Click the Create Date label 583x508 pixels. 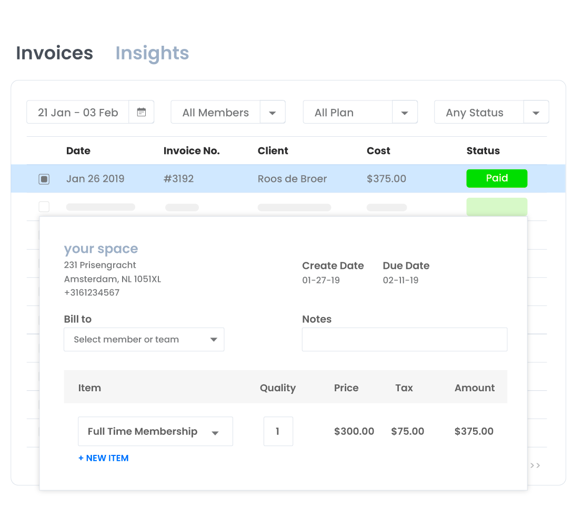(x=333, y=266)
